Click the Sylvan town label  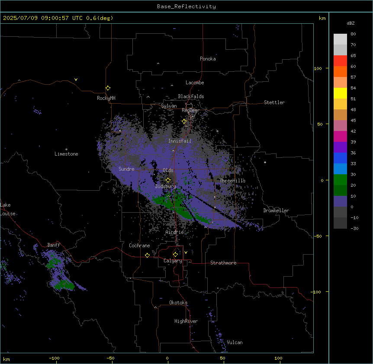169,106
